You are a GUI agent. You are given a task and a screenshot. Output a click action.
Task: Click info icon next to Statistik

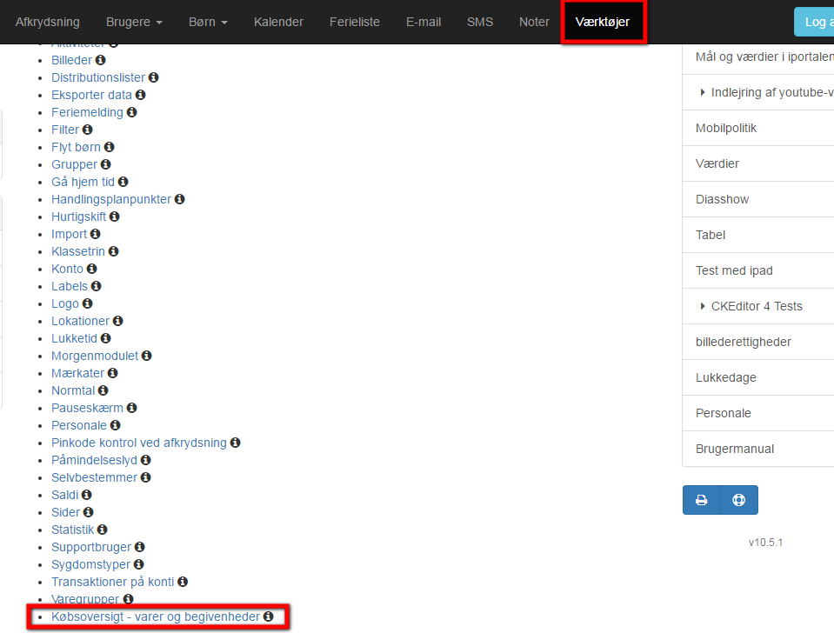(x=103, y=530)
